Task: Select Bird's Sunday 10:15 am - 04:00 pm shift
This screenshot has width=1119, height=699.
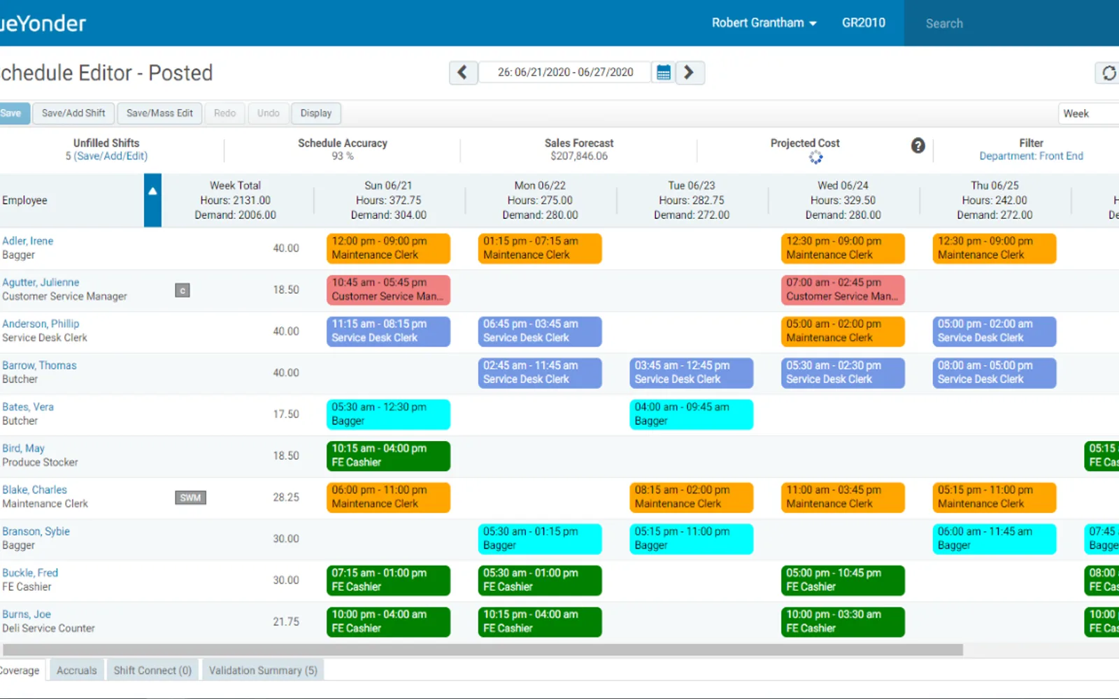Action: coord(388,456)
